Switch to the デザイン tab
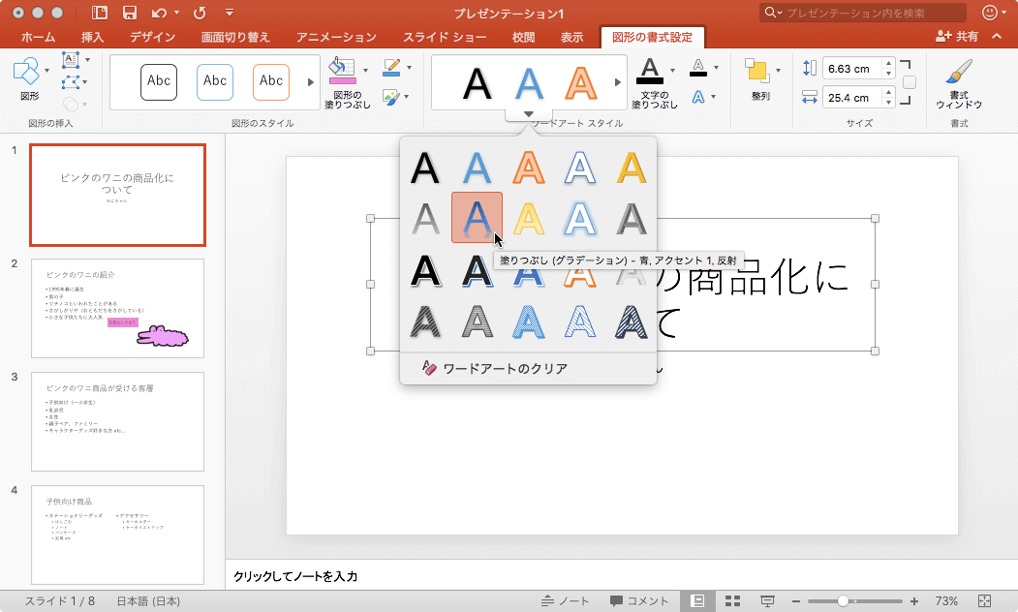1018x612 pixels. (x=152, y=37)
